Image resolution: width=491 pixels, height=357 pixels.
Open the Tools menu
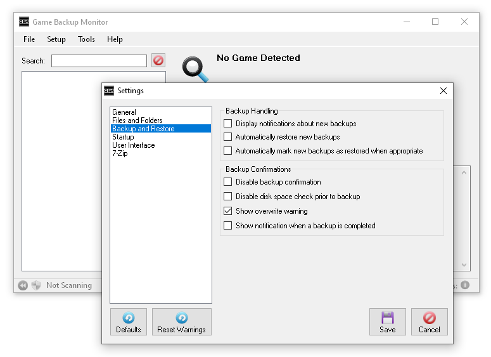pos(86,39)
